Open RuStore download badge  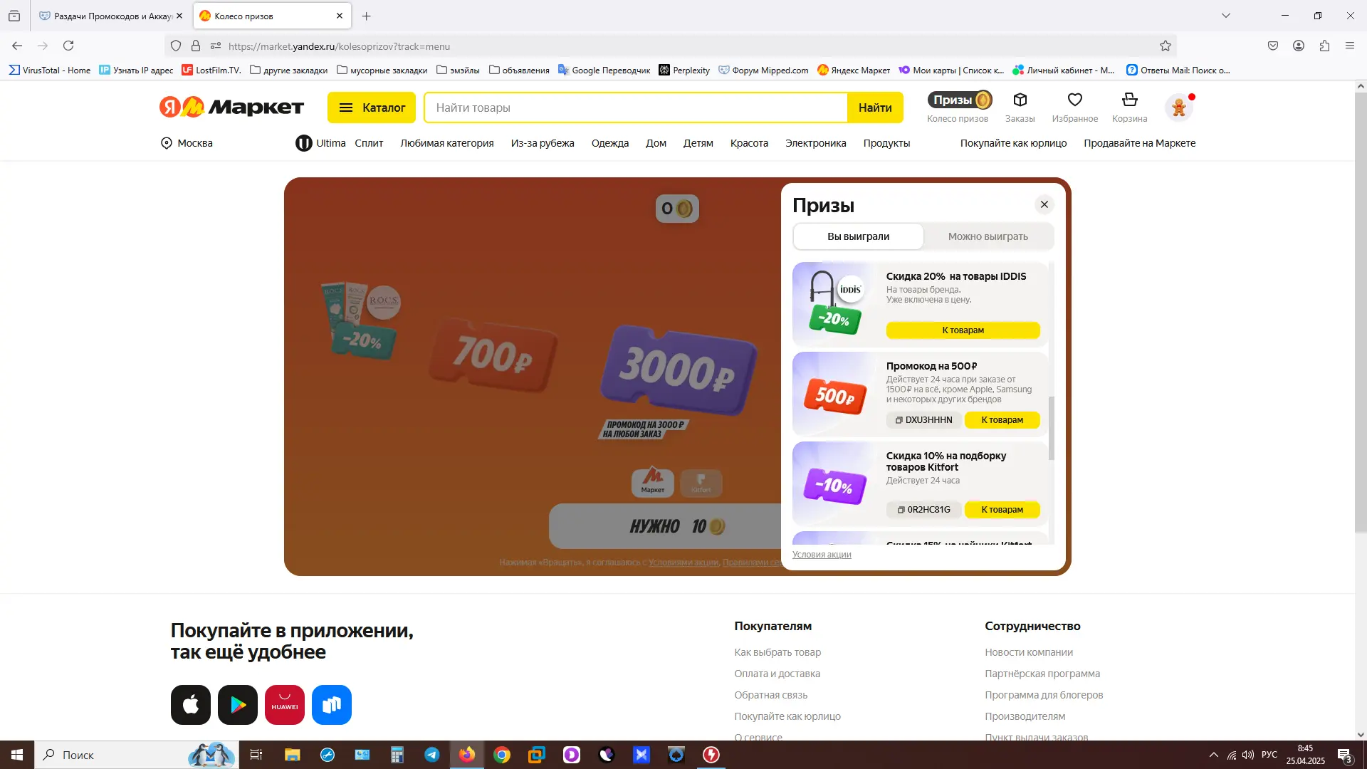pyautogui.click(x=332, y=705)
